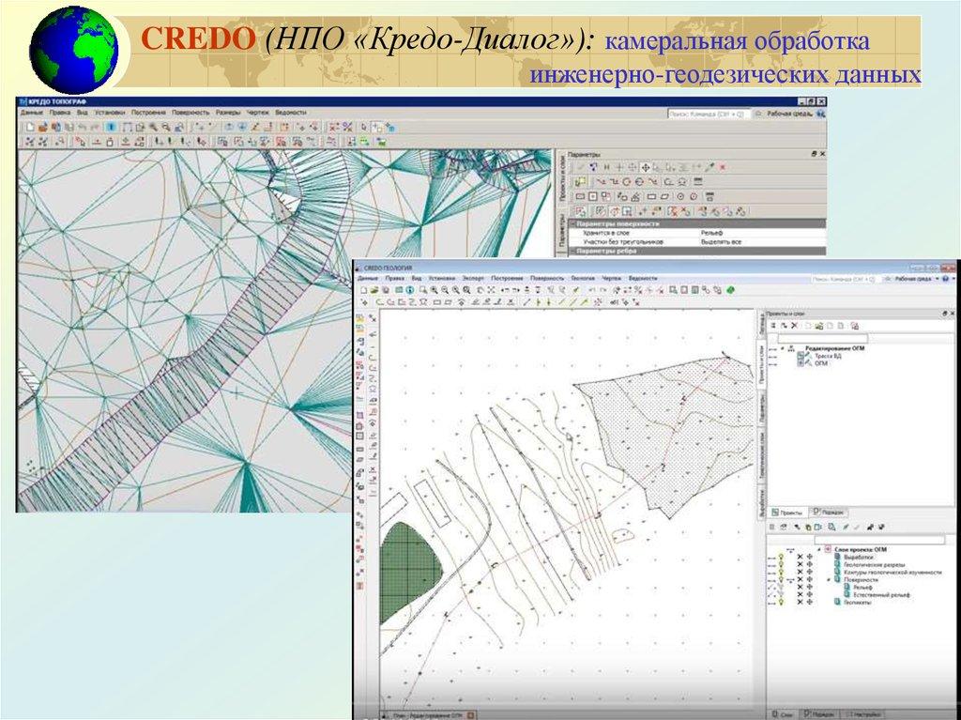This screenshot has width=961, height=720.
Task: Open the Геология menu in CREDO Геология
Action: (582, 279)
